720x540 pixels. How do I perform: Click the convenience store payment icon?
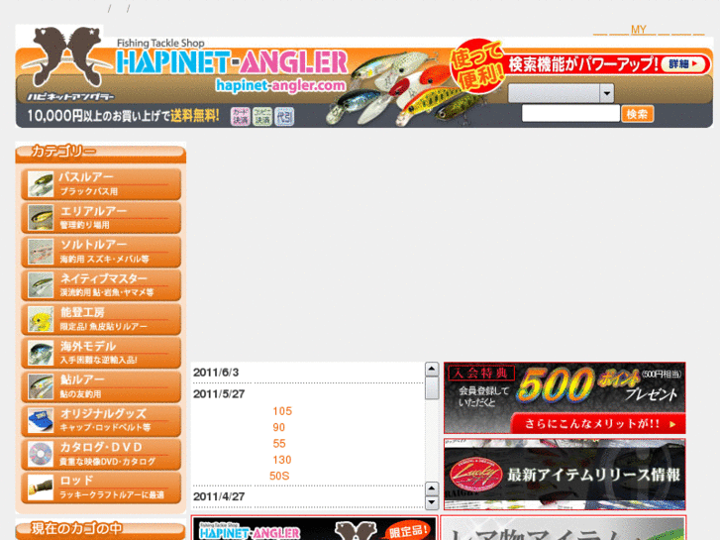262,116
